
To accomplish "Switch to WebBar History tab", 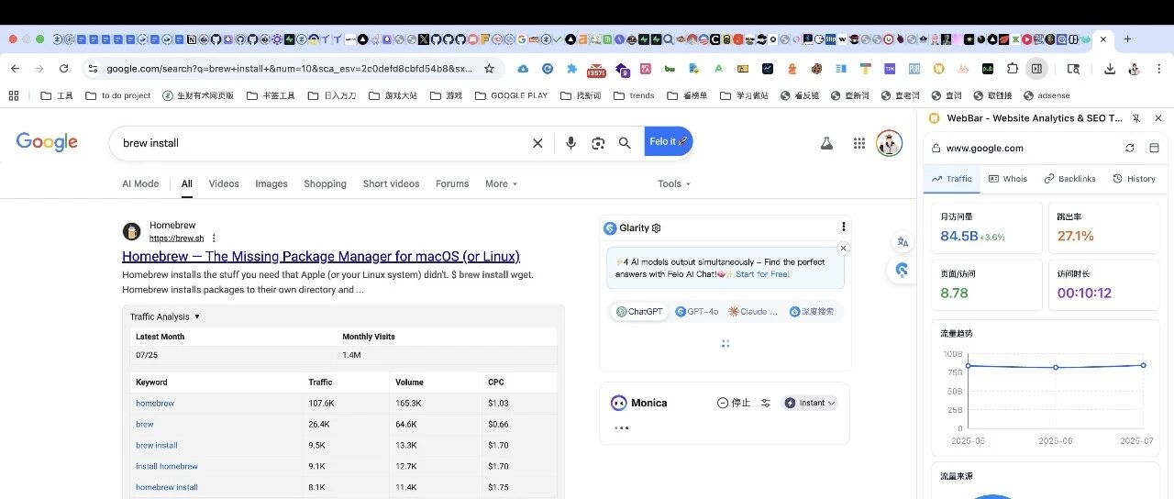I will pyautogui.click(x=1134, y=179).
